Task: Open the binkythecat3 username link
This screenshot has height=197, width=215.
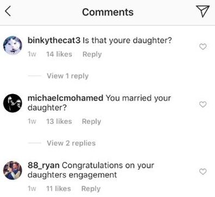Action: (x=54, y=40)
